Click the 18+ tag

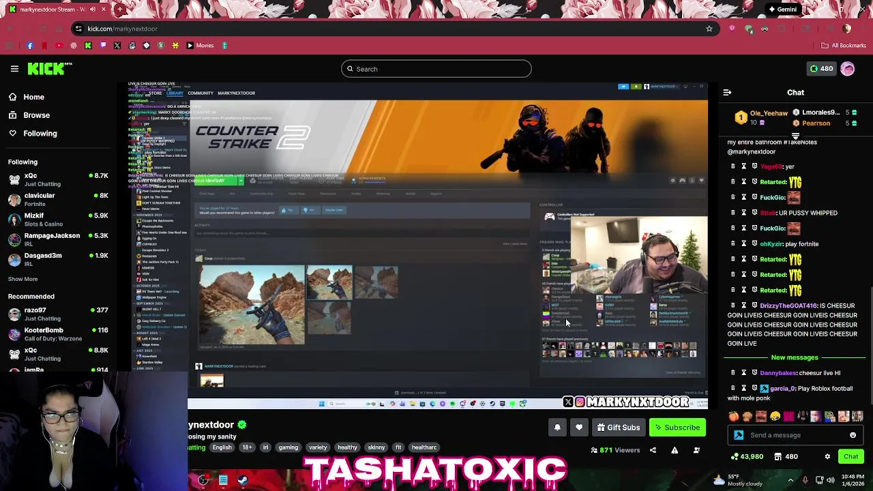[x=247, y=447]
